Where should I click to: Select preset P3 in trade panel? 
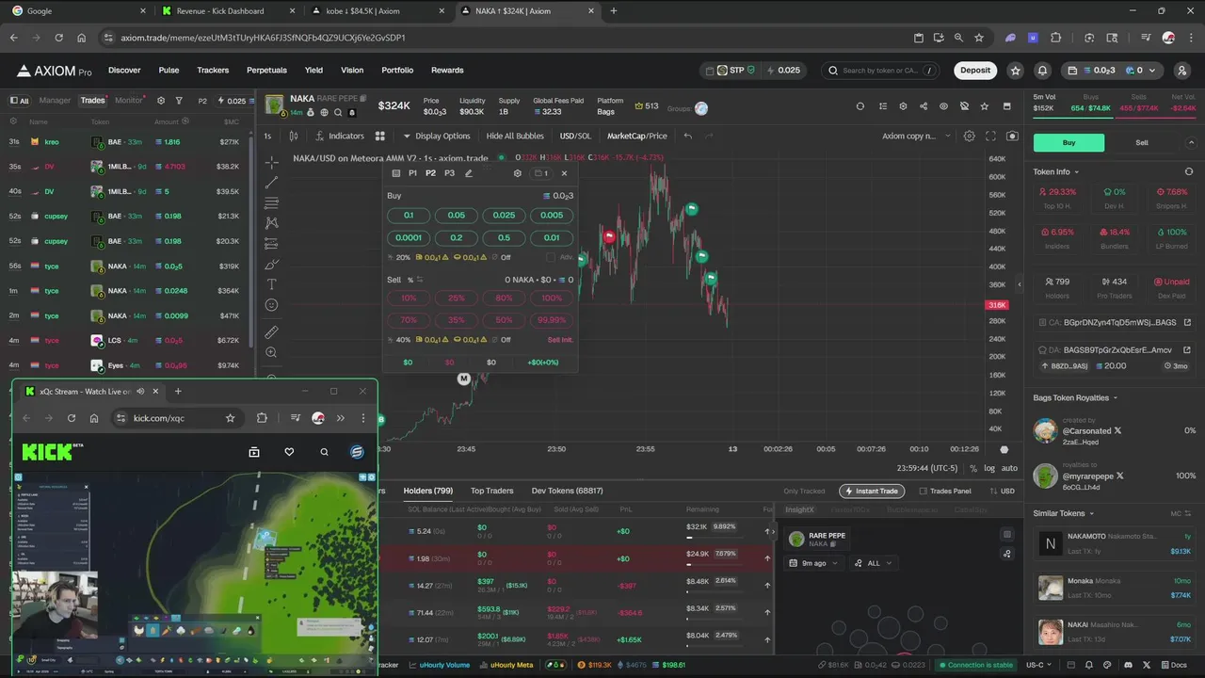[449, 173]
